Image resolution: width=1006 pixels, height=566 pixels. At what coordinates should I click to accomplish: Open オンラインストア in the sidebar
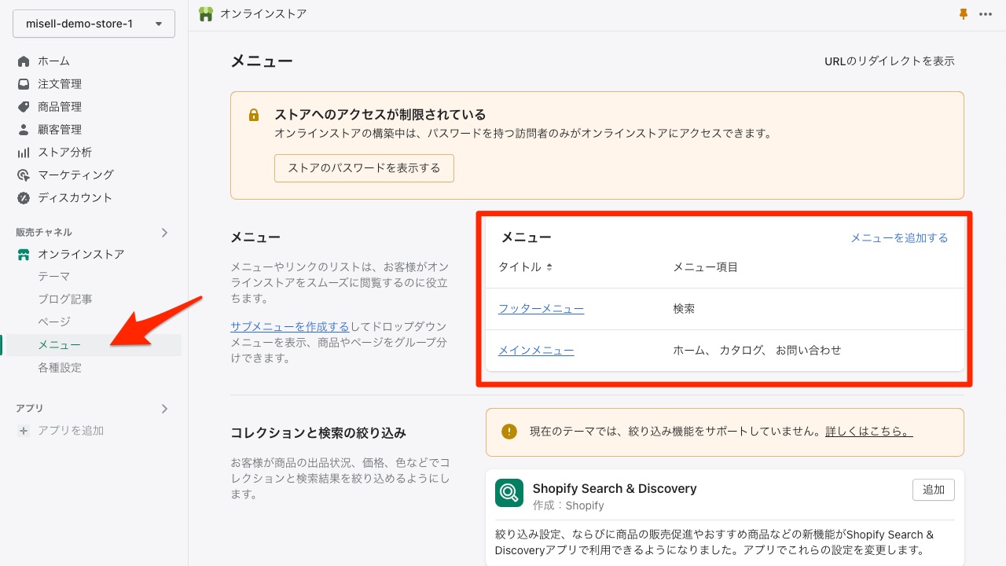(81, 255)
